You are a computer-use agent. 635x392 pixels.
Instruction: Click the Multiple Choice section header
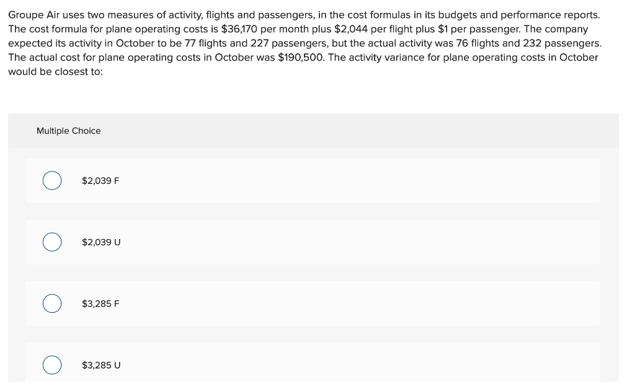point(68,131)
